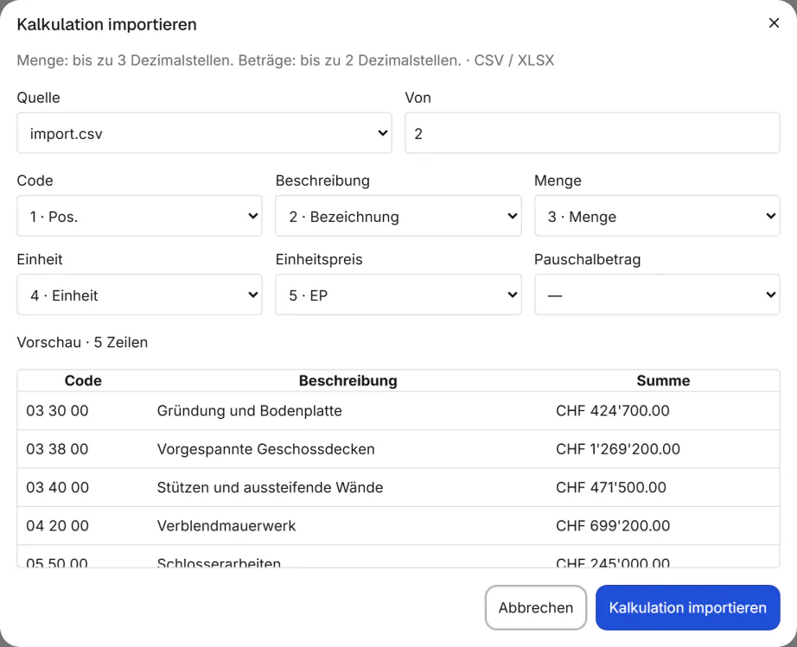Click the Vorschau · 5 Zeilen label
Screen dimensions: 797x647
click(82, 342)
